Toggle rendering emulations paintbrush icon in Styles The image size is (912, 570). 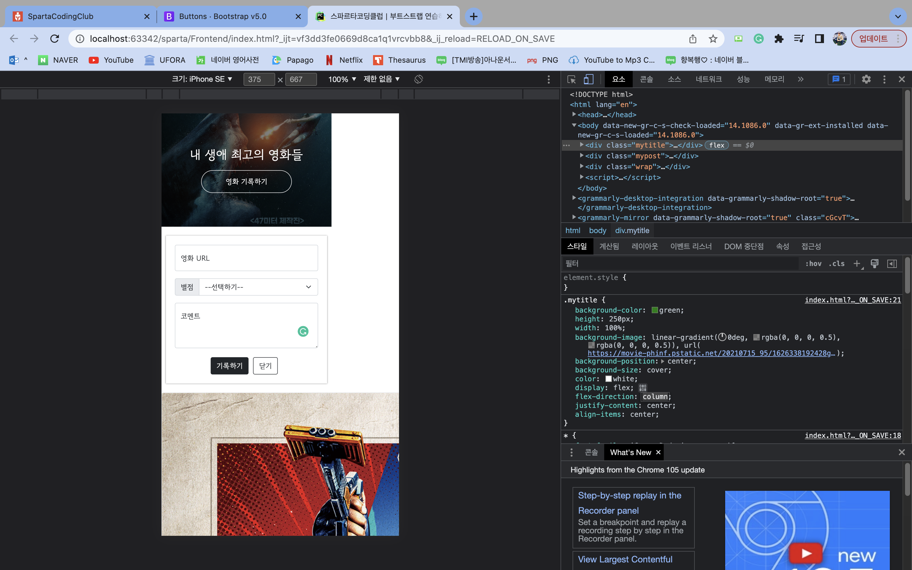click(x=874, y=263)
